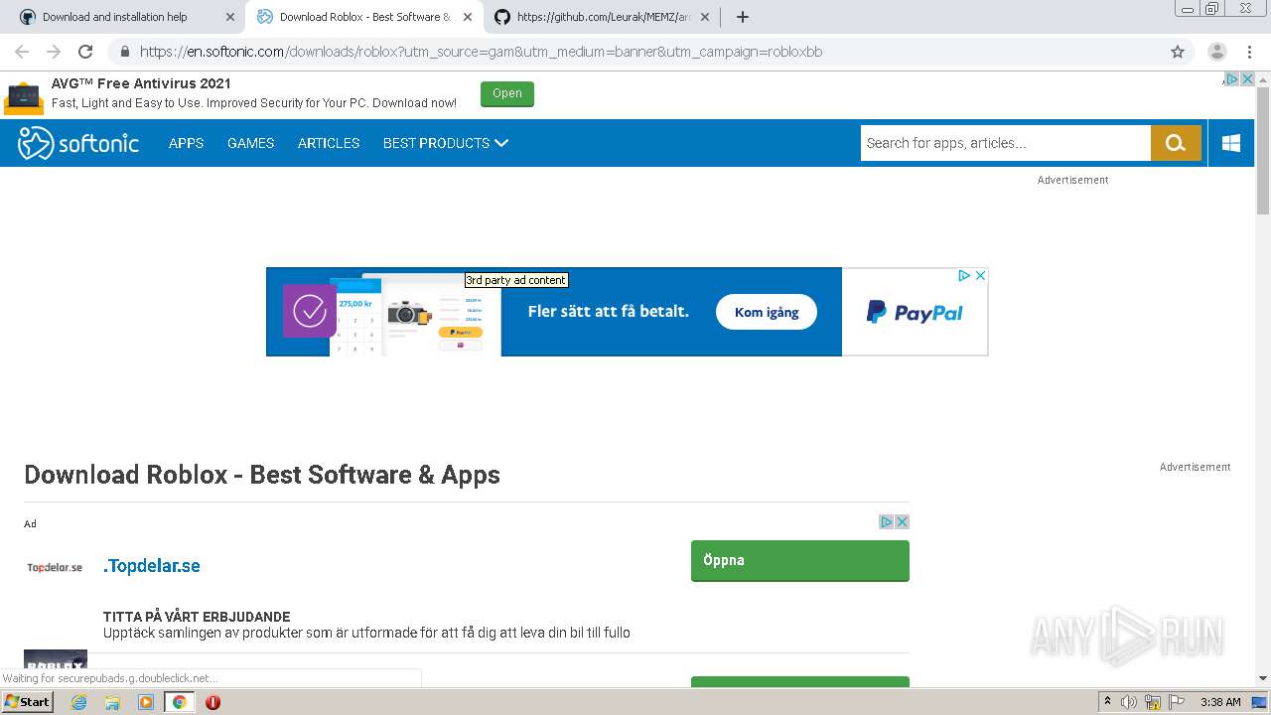
Task: Open the .Topdelar.se link
Action: 152,566
